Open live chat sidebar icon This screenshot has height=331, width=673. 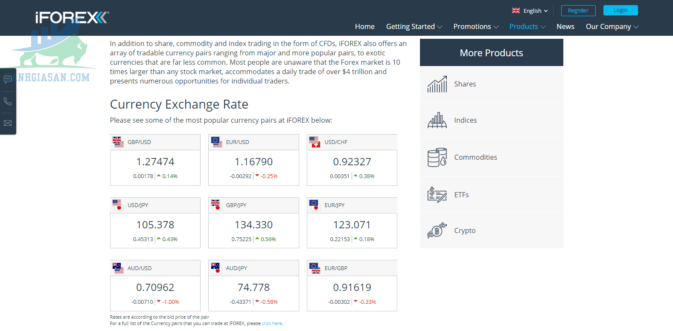(8, 79)
